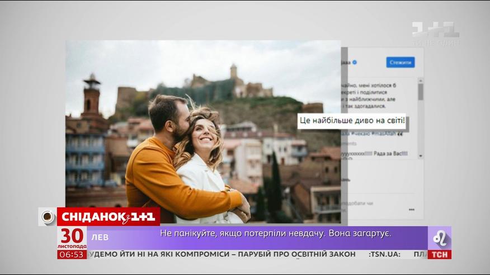The height and width of the screenshot is (275, 490).
Task: Click the red ТСН logo
Action: coord(440,254)
